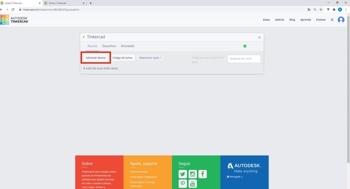Screen dimensions: 350x189
Task: Open Galeria in the top navigation
Action: tap(280, 20)
